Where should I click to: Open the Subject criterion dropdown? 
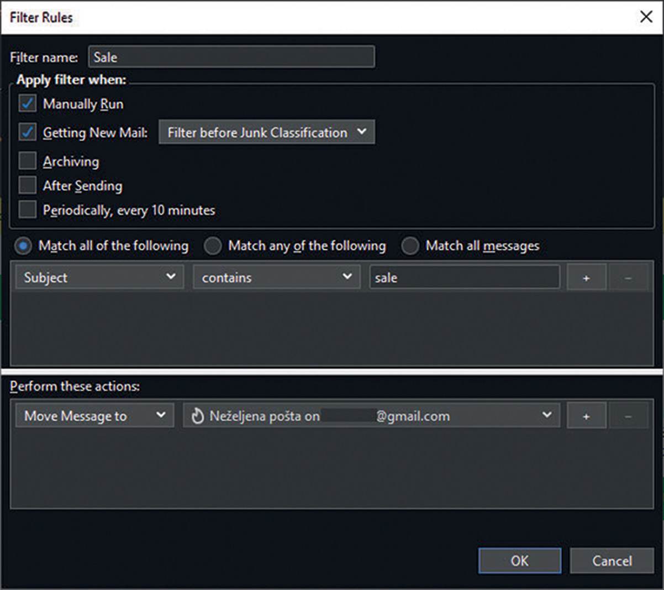pos(99,277)
